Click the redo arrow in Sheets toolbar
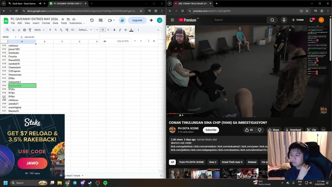332x187 pixels. 19,30
